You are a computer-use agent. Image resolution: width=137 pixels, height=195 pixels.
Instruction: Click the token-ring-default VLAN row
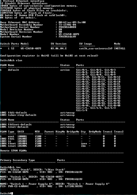pos(37,115)
